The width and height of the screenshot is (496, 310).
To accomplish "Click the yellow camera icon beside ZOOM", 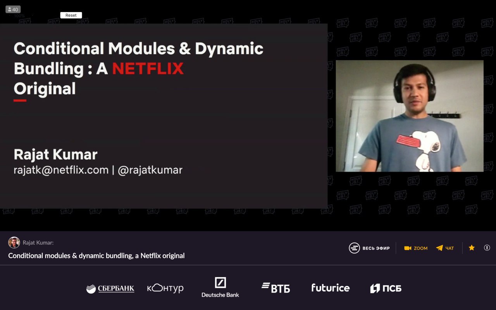I will tap(408, 248).
